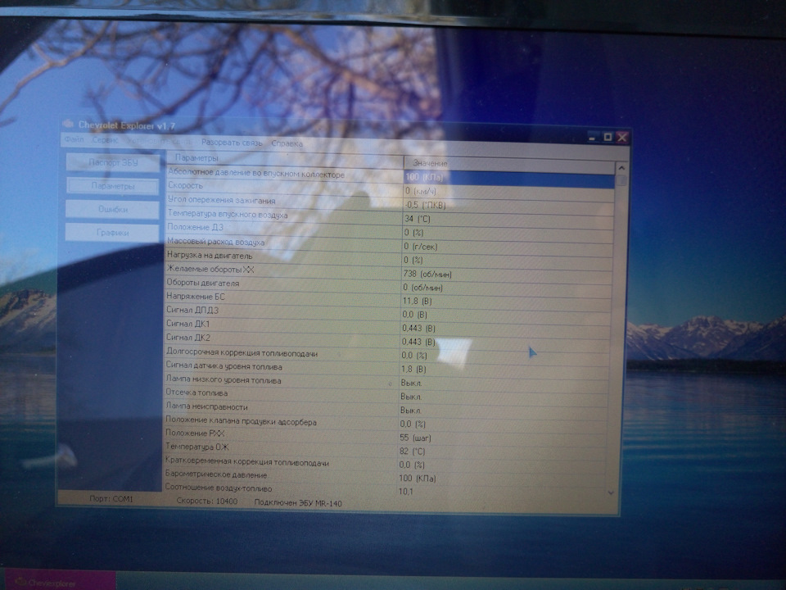Select the Отсечка топлива row

pos(387,395)
